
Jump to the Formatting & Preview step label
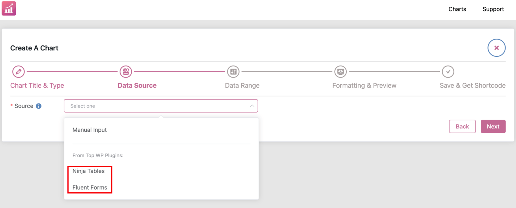[x=364, y=85]
